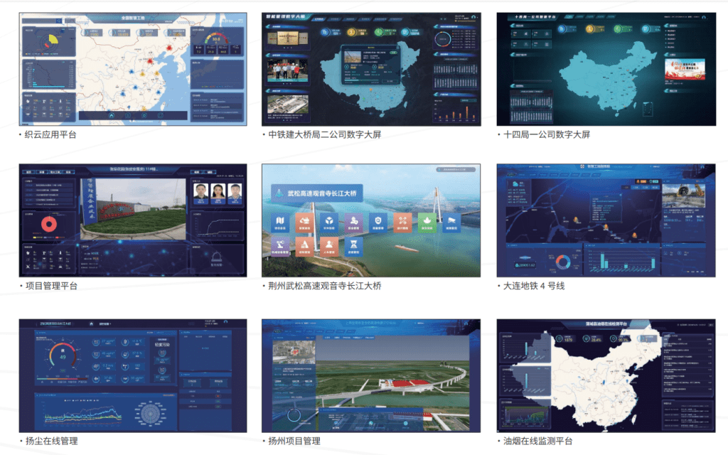Image resolution: width=728 pixels, height=455 pixels.
Task: Click the home icon in 织云应用平台 bottom bar
Action: point(111,114)
